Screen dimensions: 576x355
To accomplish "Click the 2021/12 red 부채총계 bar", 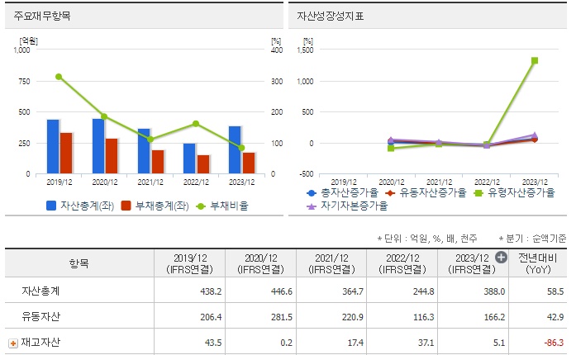I will (x=158, y=162).
